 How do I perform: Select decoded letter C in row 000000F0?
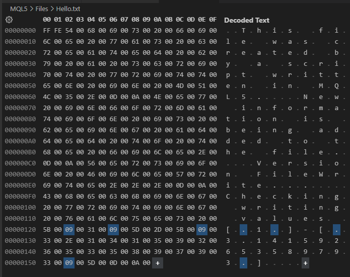(228, 197)
